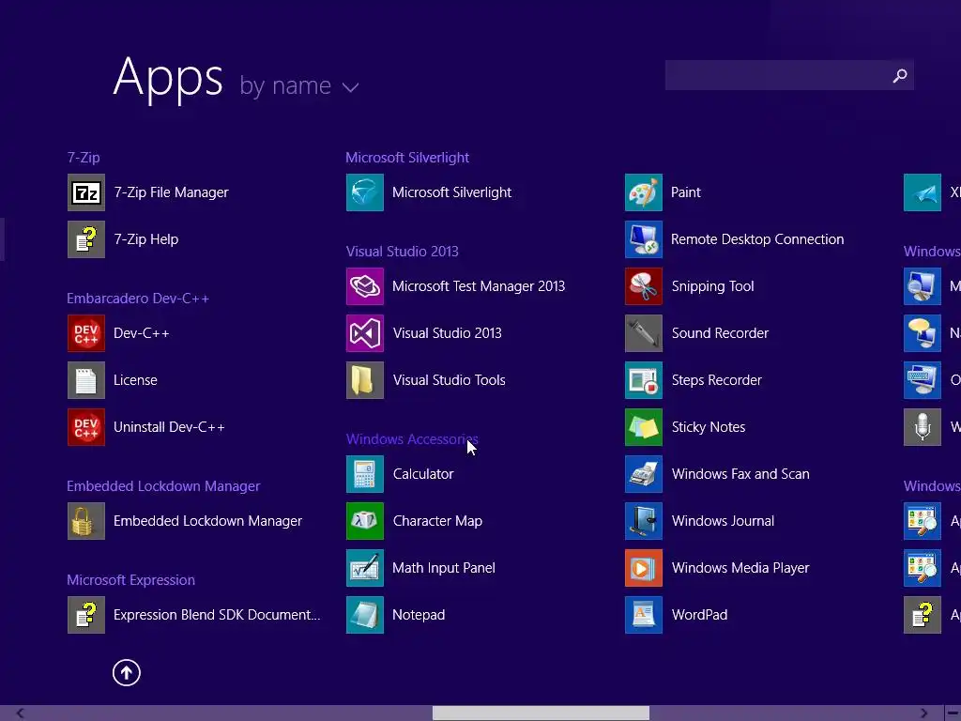Click the scrollbar left arrow
The height and width of the screenshot is (721, 961).
pos(20,713)
